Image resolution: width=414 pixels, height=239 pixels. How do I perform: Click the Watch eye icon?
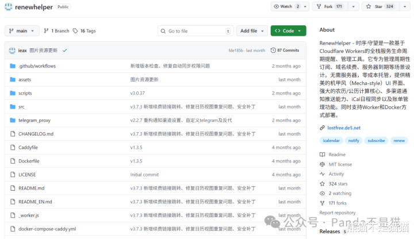click(276, 7)
